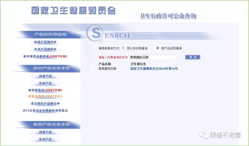Click the 国家卫生健康委员会 site title
The width and height of the screenshot is (249, 146).
click(x=73, y=10)
